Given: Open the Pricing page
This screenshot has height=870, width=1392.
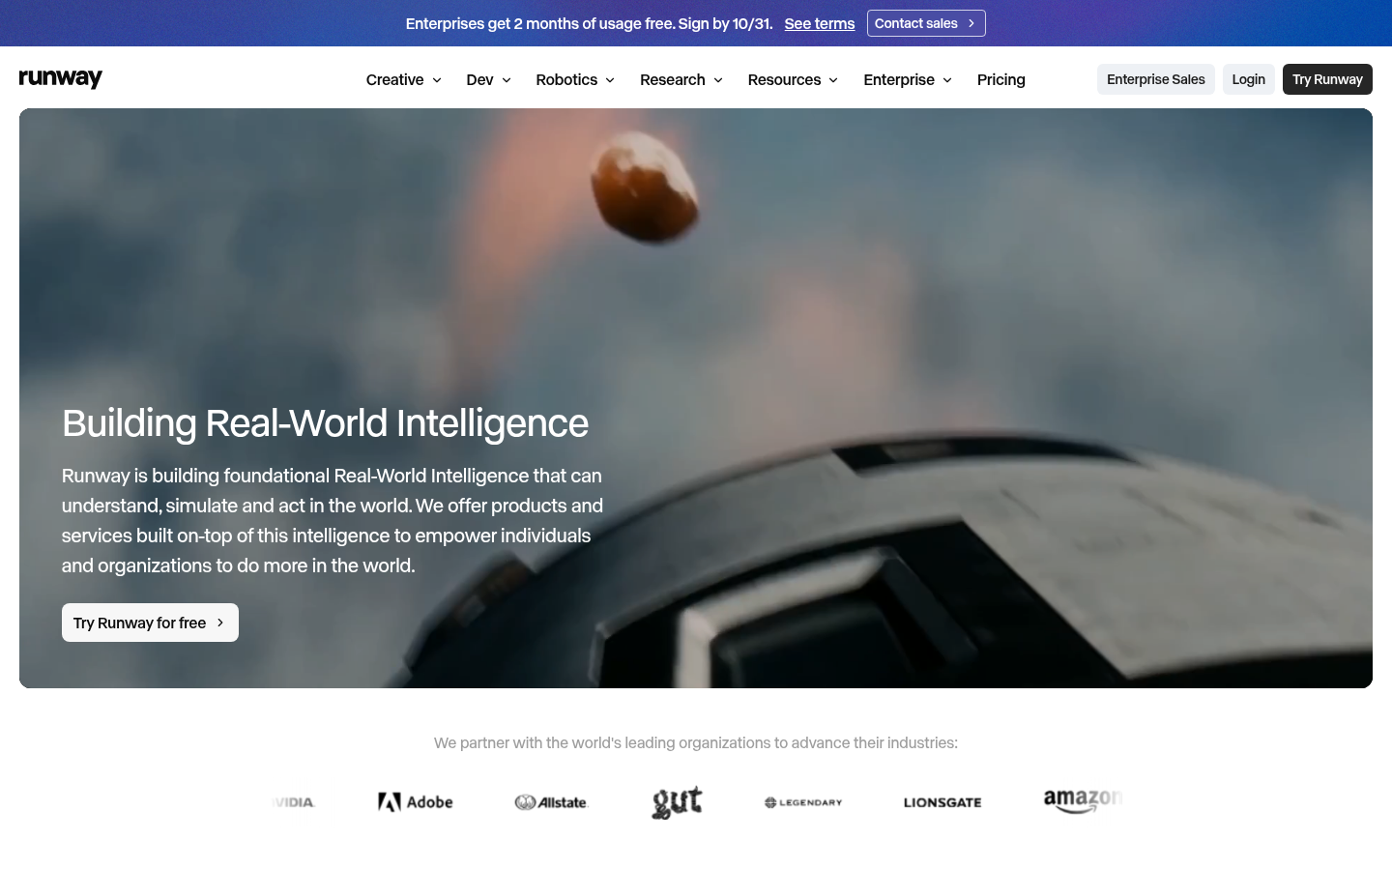Looking at the screenshot, I should 1001,79.
